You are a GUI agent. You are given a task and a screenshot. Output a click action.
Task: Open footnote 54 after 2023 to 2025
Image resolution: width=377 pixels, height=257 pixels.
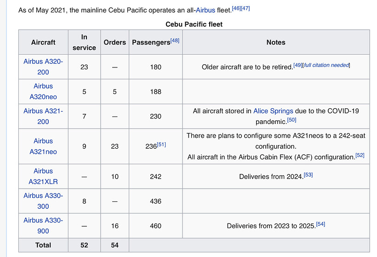[320, 224]
